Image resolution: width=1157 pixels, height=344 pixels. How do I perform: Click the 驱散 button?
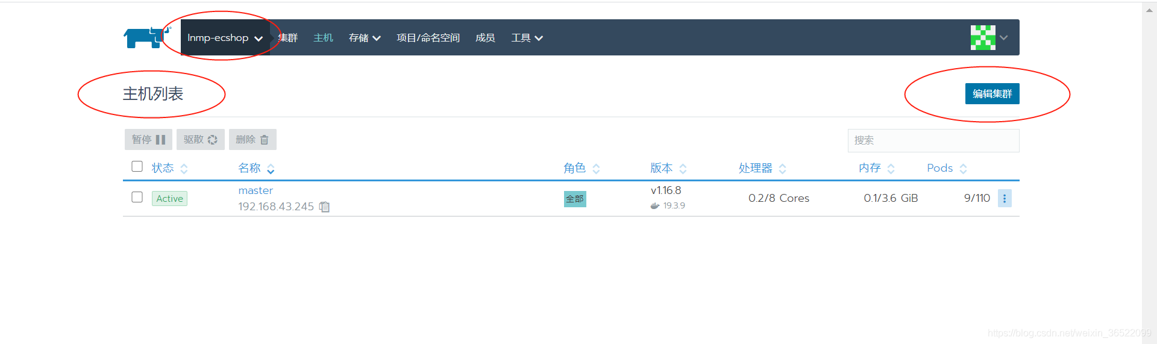(x=201, y=139)
